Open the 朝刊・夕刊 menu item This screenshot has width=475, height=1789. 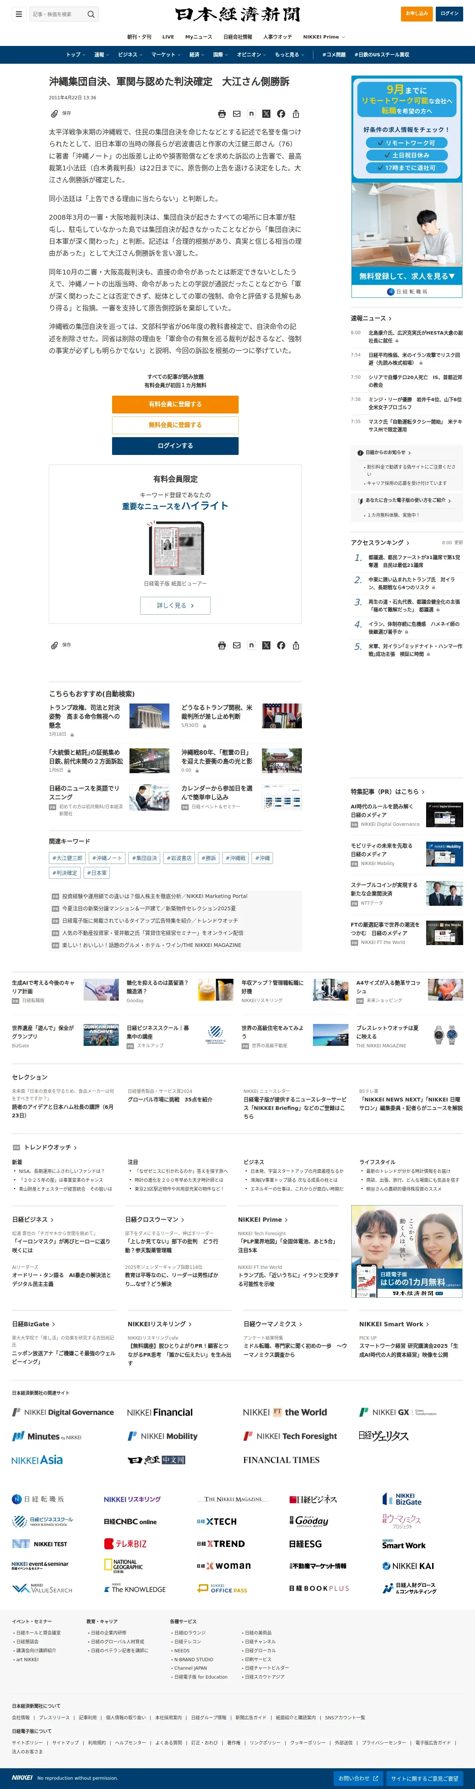(139, 37)
